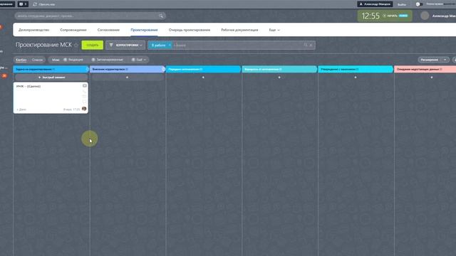Add item in the pink sixth column
Image resolution: width=456 pixels, height=256 pixels.
[432, 78]
